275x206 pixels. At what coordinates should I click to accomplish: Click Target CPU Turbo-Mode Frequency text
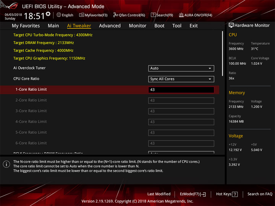pos(53,35)
